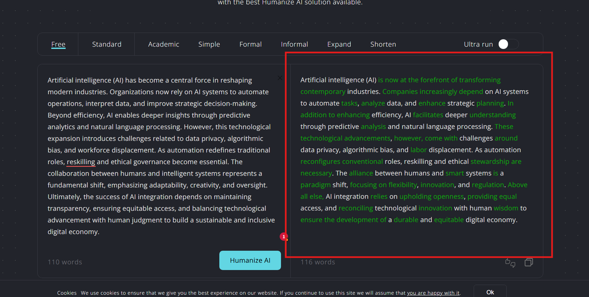The width and height of the screenshot is (589, 297).
Task: Switch to Formal mode
Action: [250, 44]
